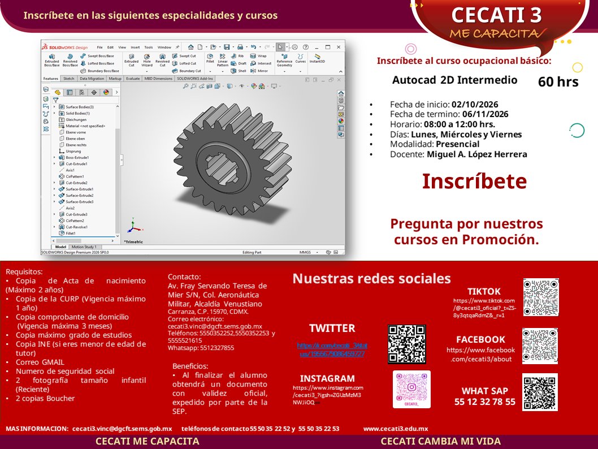Open dropdown under Reference Geometry
This screenshot has height=449, width=598.
point(284,71)
